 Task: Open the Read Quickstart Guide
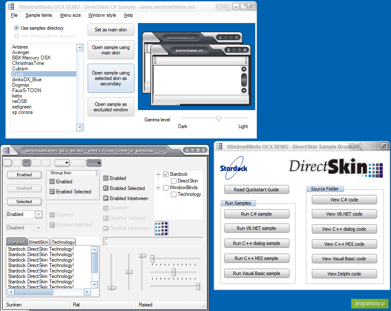[x=256, y=190]
